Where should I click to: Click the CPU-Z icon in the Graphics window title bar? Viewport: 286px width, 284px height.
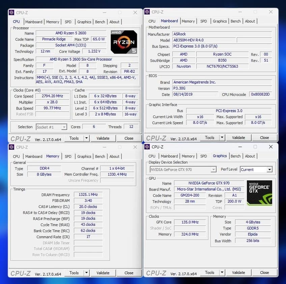pyautogui.click(x=146, y=147)
